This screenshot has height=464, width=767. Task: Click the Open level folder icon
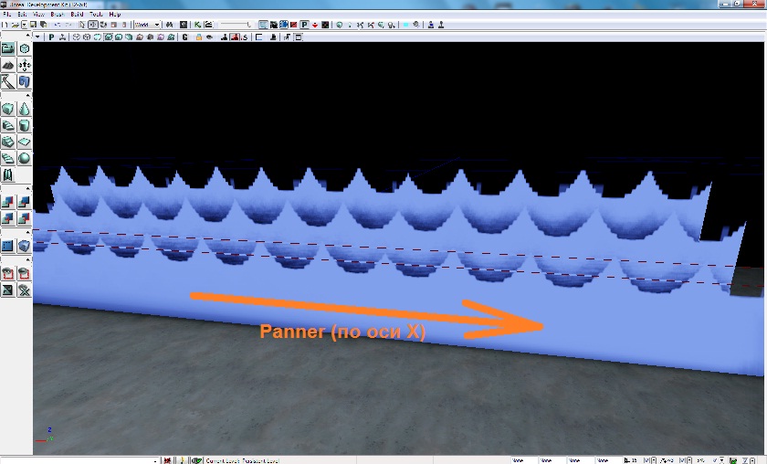point(15,25)
